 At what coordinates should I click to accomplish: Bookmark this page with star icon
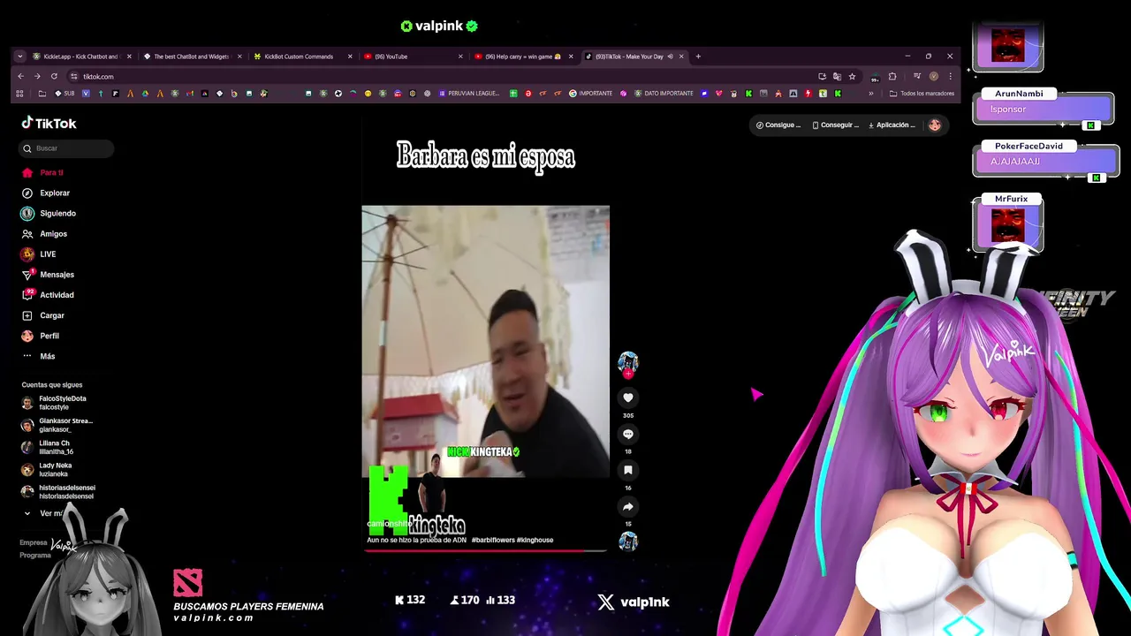pyautogui.click(x=852, y=76)
